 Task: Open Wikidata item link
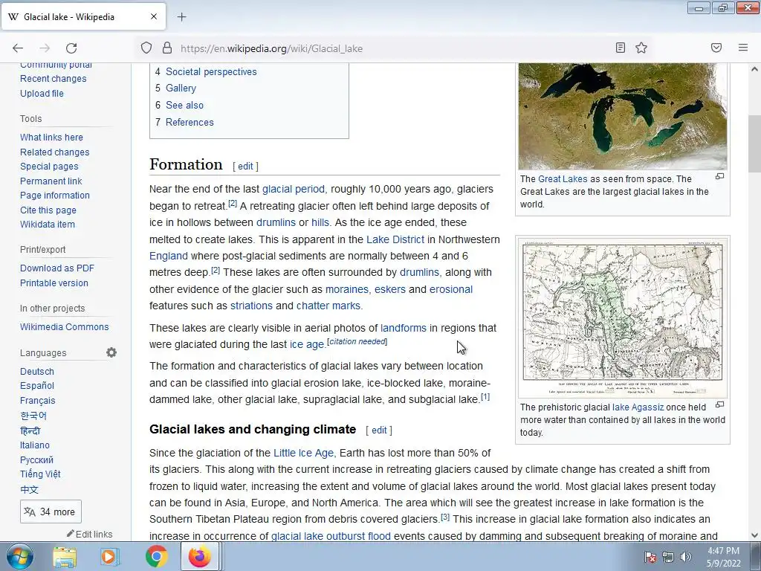(48, 225)
